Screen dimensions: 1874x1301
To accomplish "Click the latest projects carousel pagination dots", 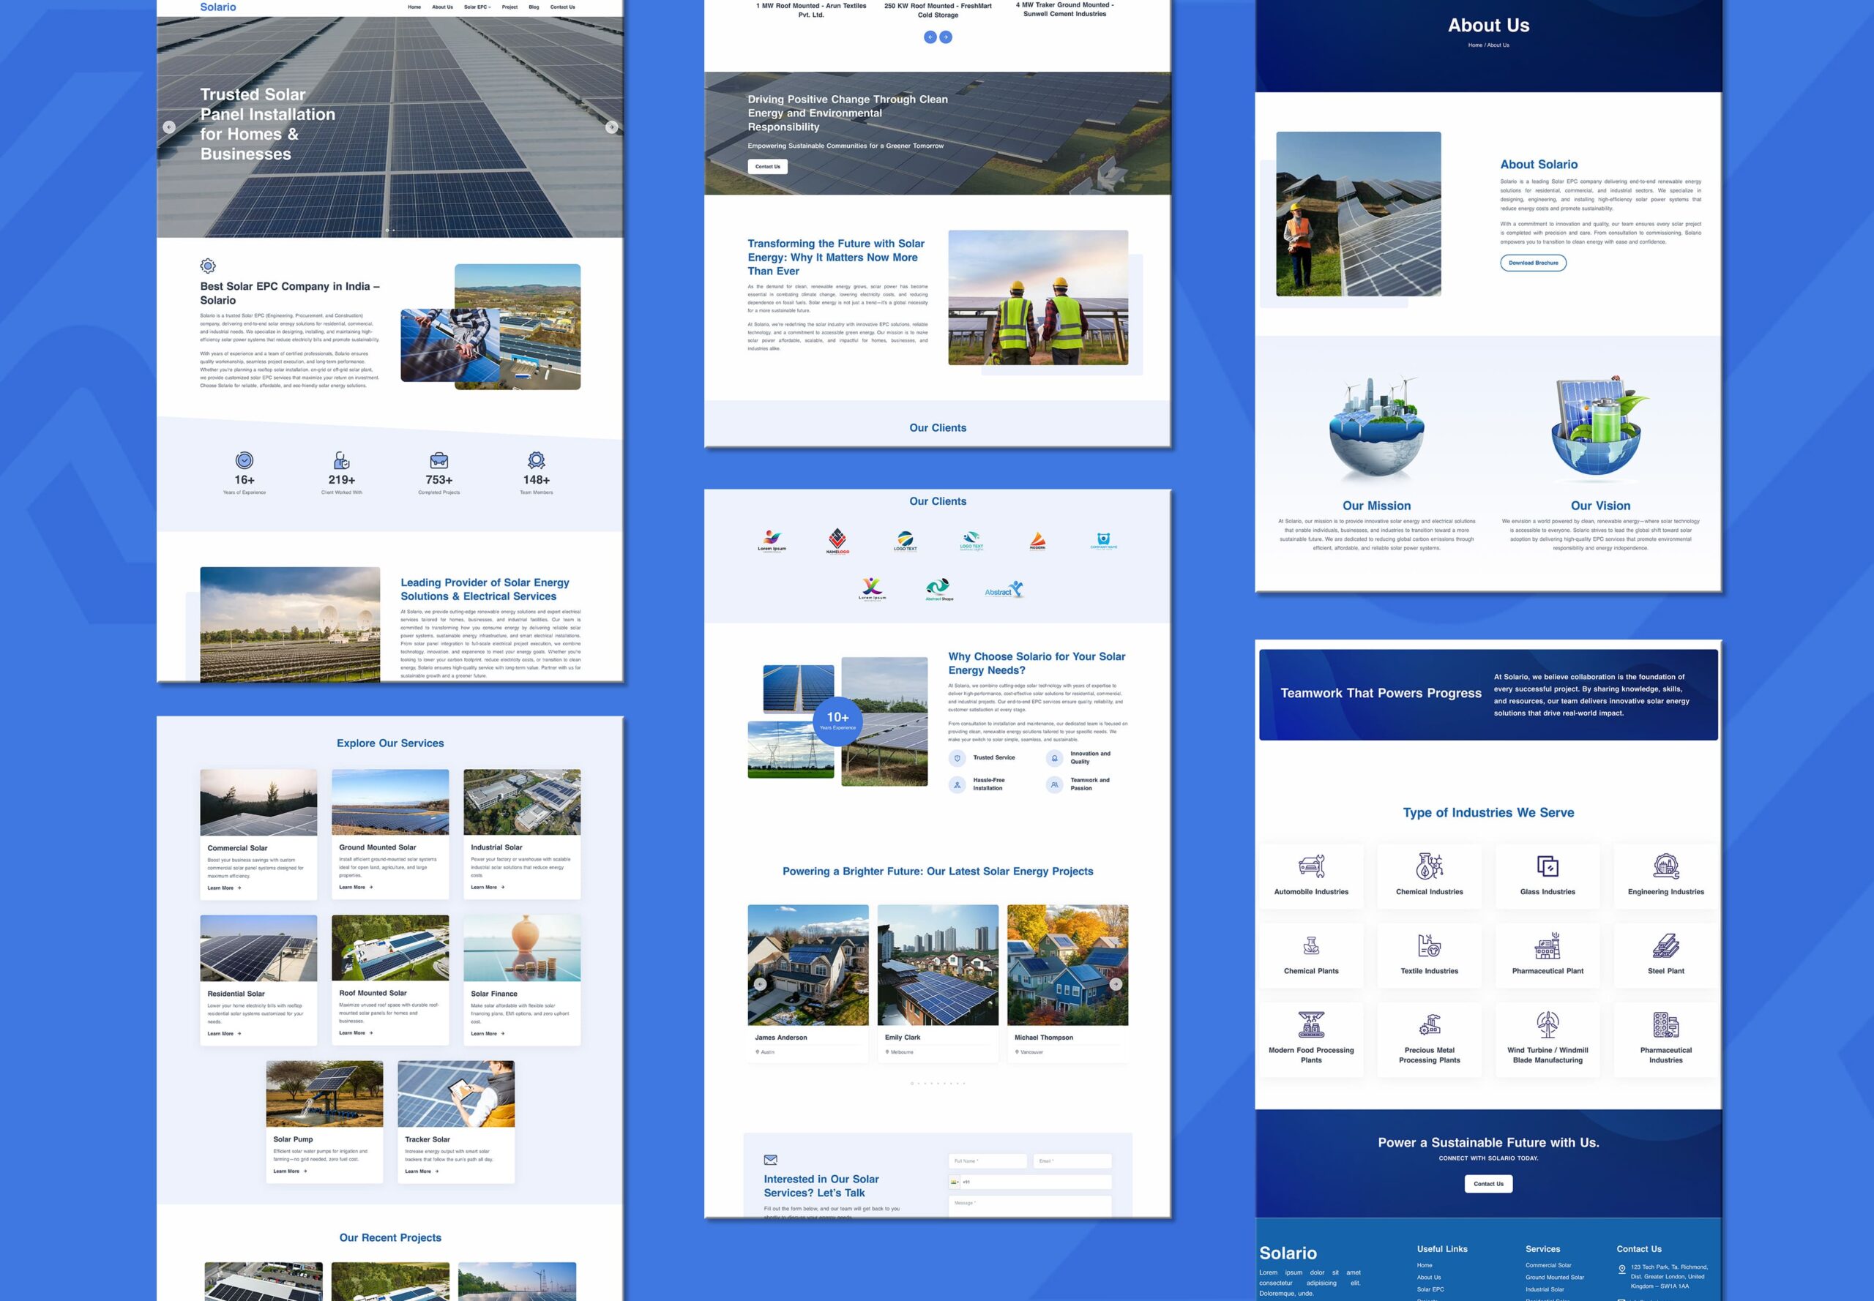I will pyautogui.click(x=938, y=1084).
